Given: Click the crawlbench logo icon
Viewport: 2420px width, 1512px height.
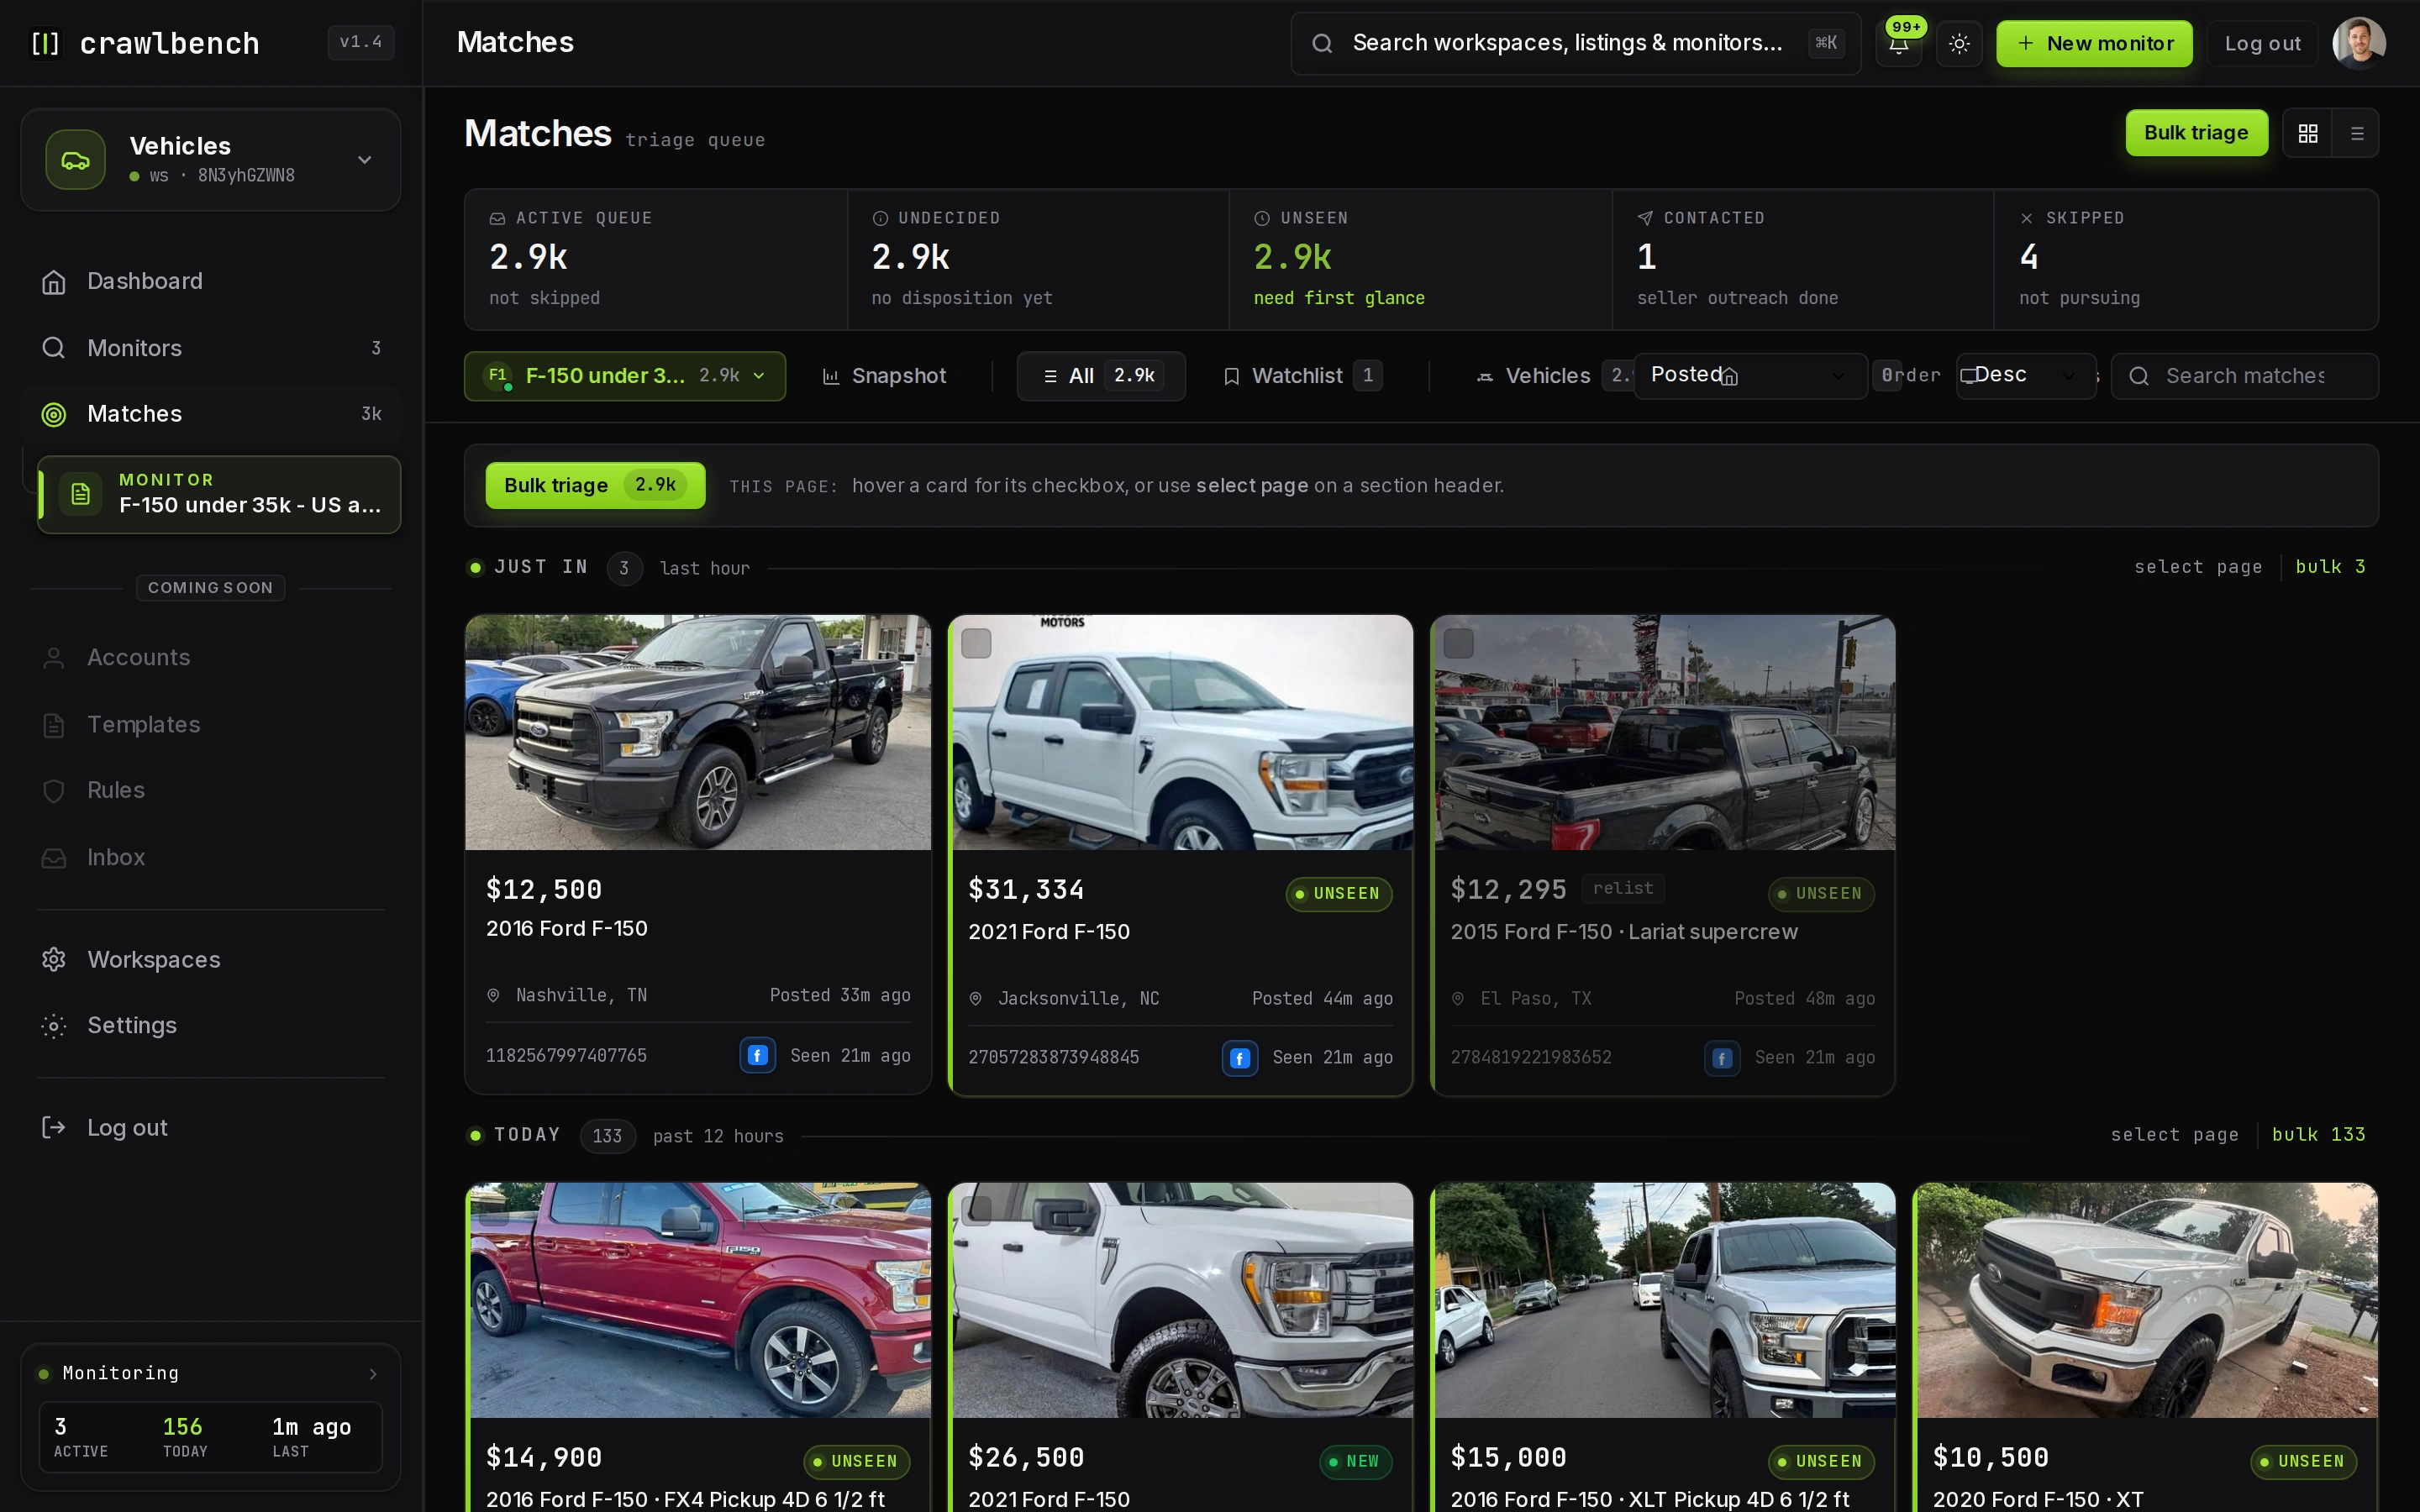Looking at the screenshot, I should [x=45, y=43].
